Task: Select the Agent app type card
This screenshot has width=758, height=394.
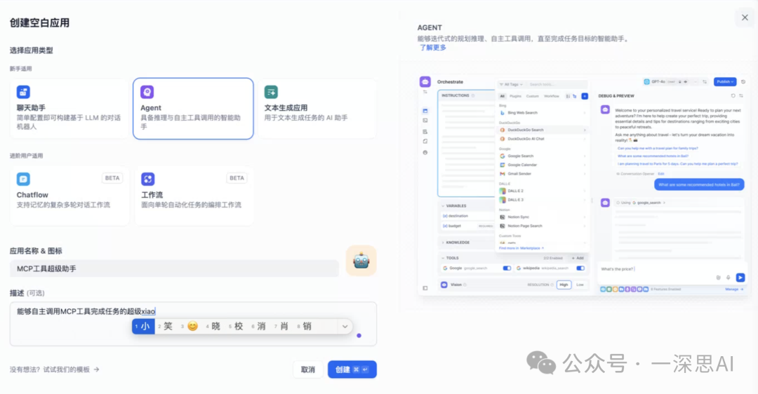Action: click(x=194, y=109)
